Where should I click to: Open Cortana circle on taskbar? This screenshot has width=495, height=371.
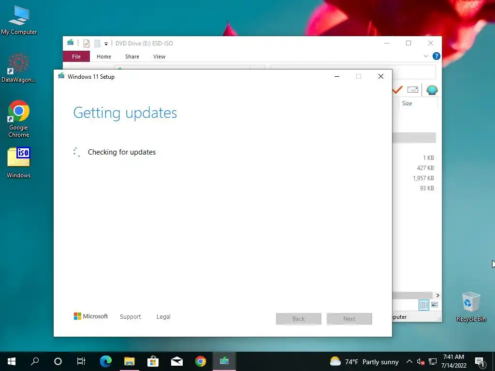[x=58, y=361]
